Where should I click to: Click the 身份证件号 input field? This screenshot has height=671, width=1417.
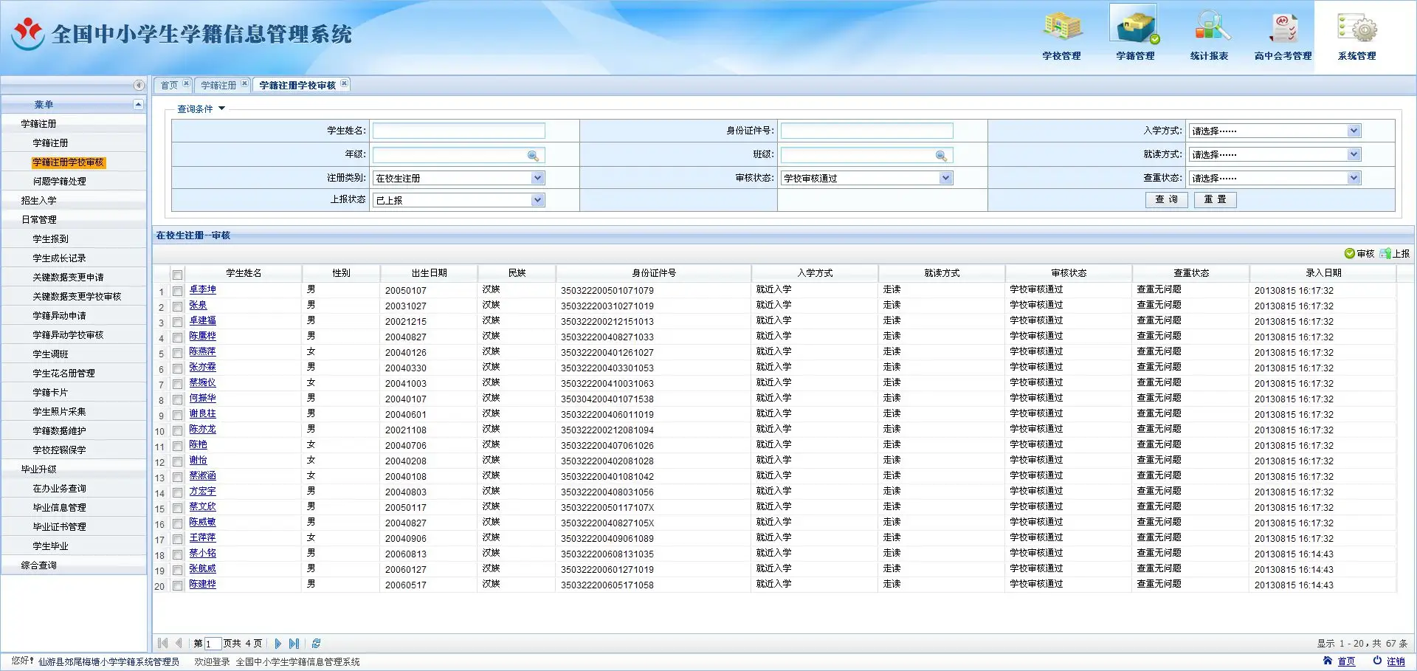(866, 131)
